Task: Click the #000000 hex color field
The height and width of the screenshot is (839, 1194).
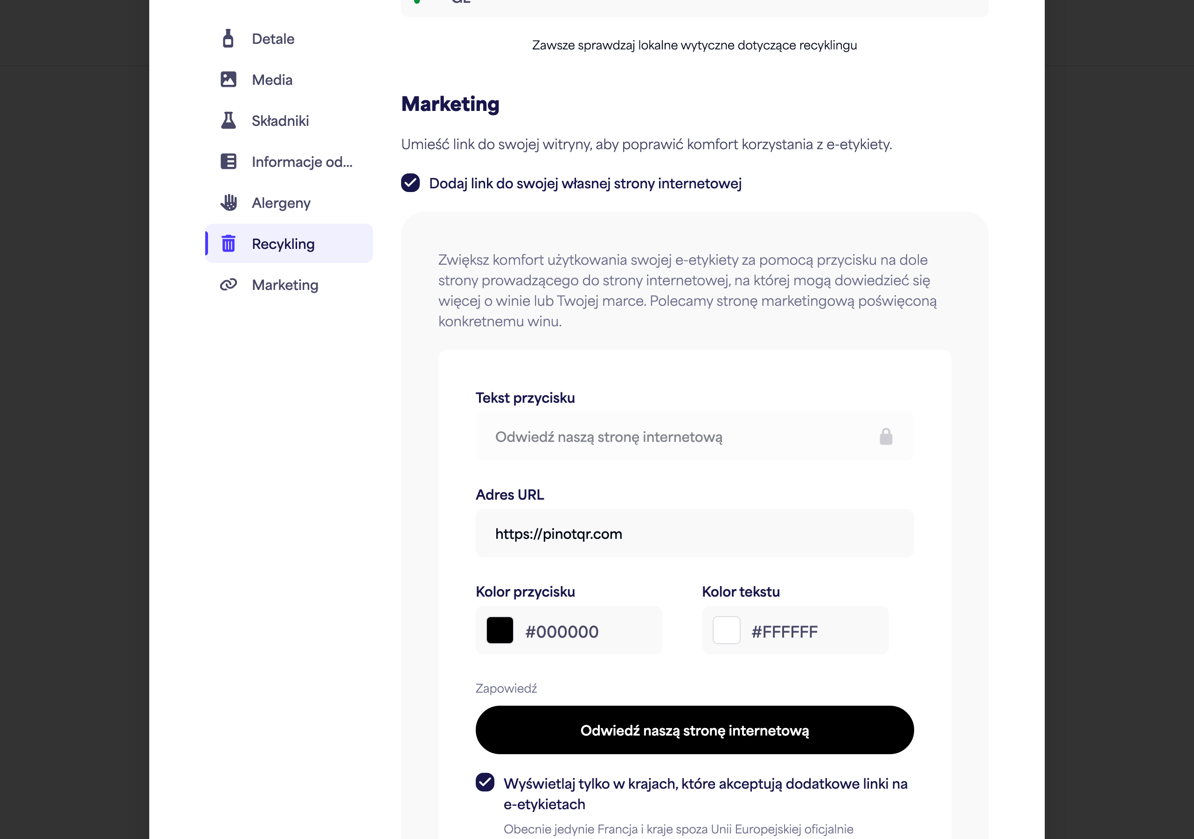Action: (569, 631)
